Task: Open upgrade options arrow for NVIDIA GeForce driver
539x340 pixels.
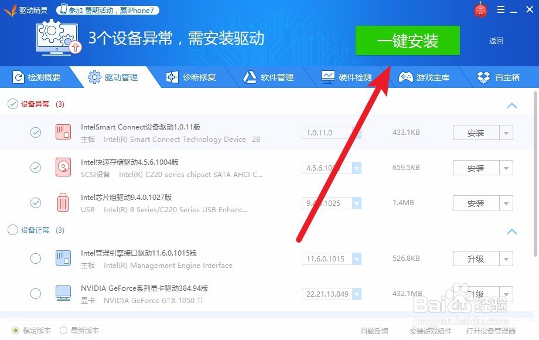Action: (506, 294)
